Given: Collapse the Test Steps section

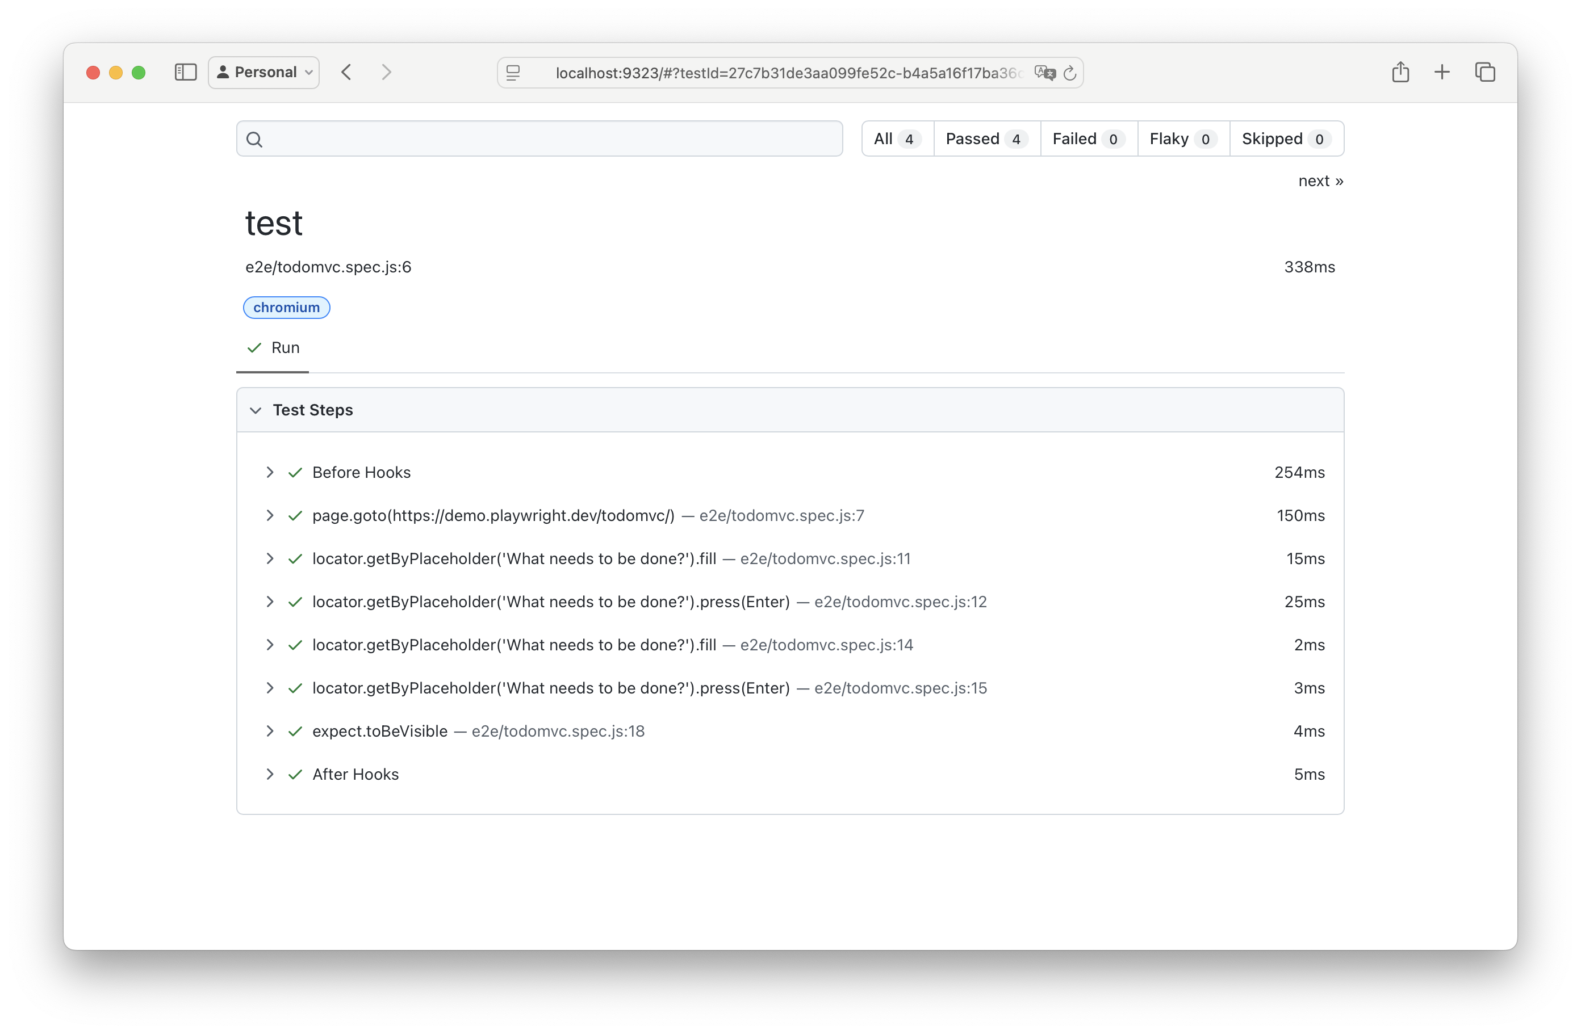Looking at the screenshot, I should 257,410.
